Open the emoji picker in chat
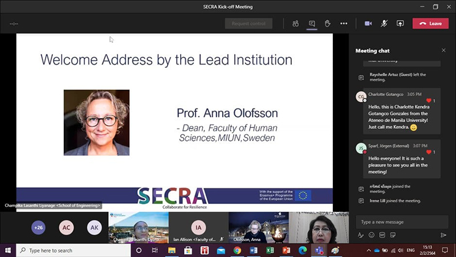This screenshot has width=456, height=257. pyautogui.click(x=372, y=235)
